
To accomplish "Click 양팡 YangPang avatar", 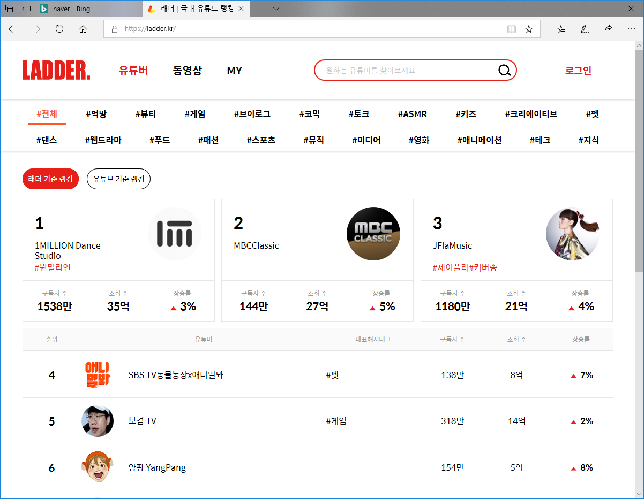I will click(x=98, y=467).
